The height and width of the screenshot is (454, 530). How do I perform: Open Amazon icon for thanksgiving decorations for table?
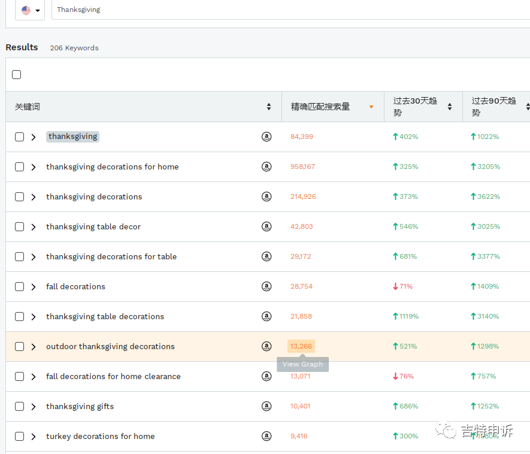pos(266,256)
